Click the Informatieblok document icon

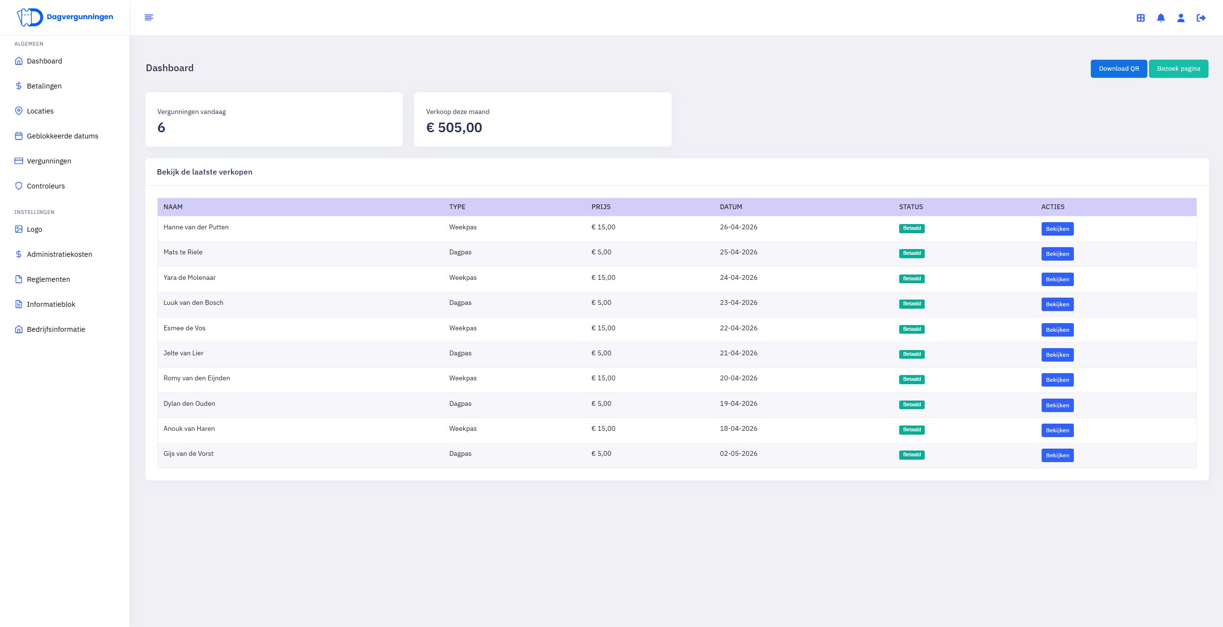[x=19, y=304]
